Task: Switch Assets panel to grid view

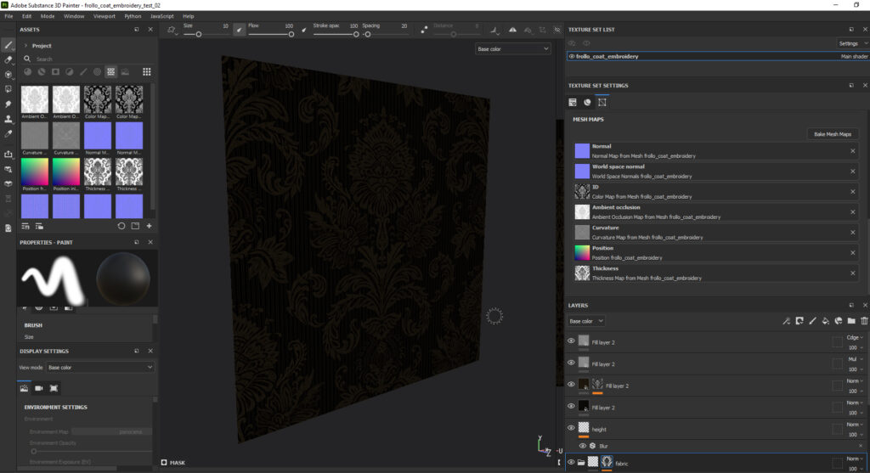Action: [147, 72]
